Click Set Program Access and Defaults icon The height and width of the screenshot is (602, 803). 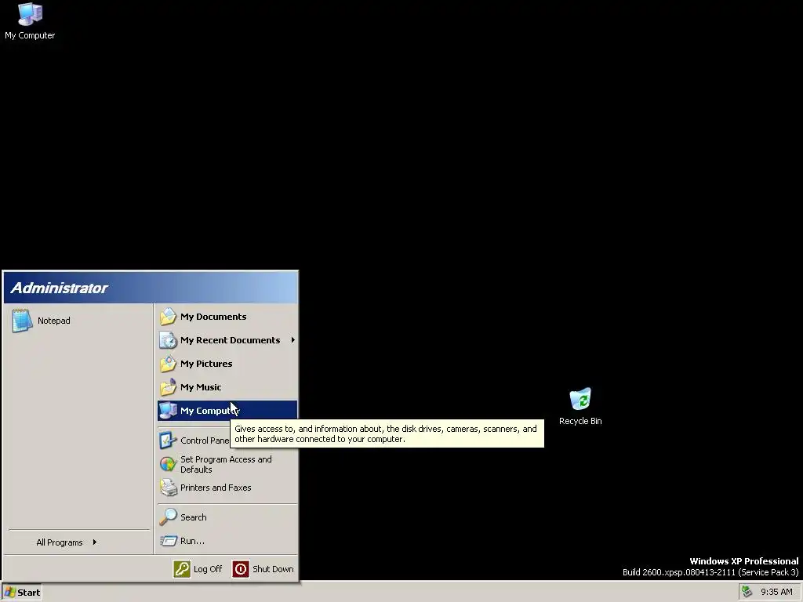[168, 464]
